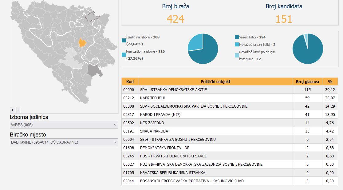Click the 'SNAGA NARODA' party name
Screen dimensions: 343x190
[x=154, y=131]
